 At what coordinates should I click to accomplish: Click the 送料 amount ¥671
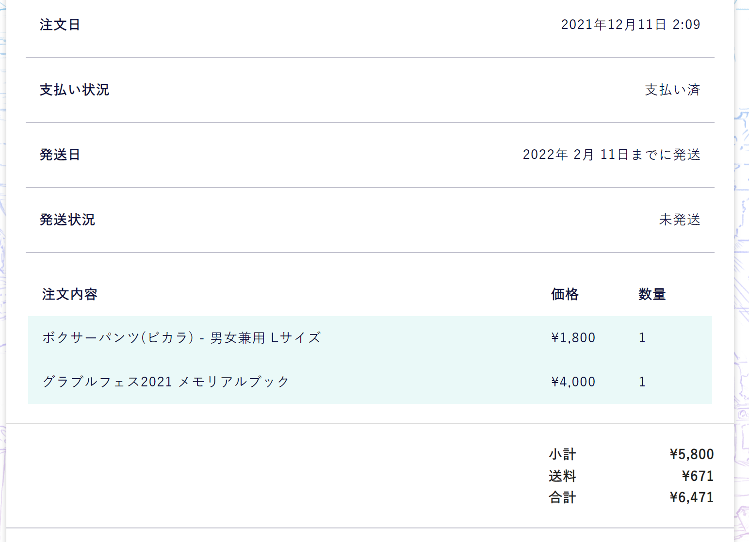(x=698, y=476)
